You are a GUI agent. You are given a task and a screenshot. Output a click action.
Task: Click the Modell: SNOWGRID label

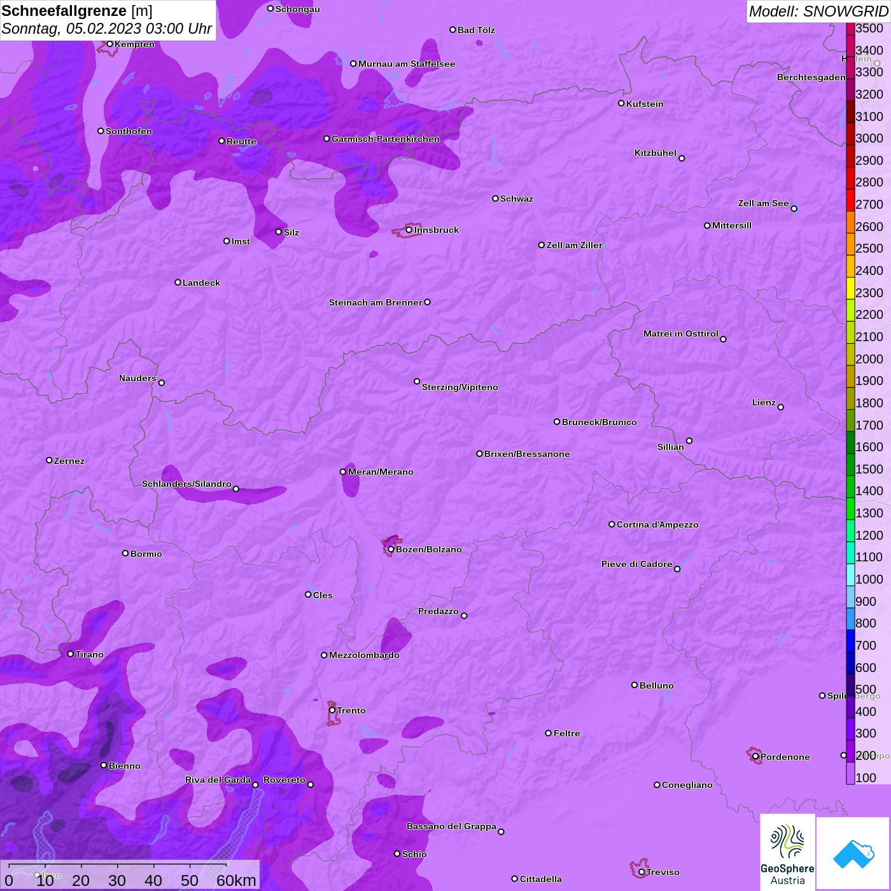click(x=818, y=11)
